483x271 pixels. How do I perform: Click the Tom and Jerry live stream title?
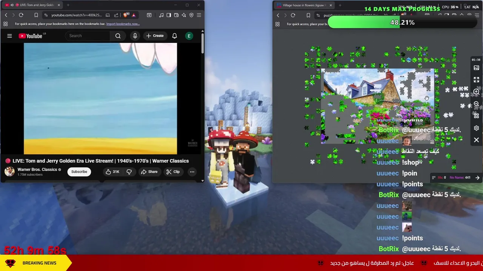pyautogui.click(x=101, y=161)
